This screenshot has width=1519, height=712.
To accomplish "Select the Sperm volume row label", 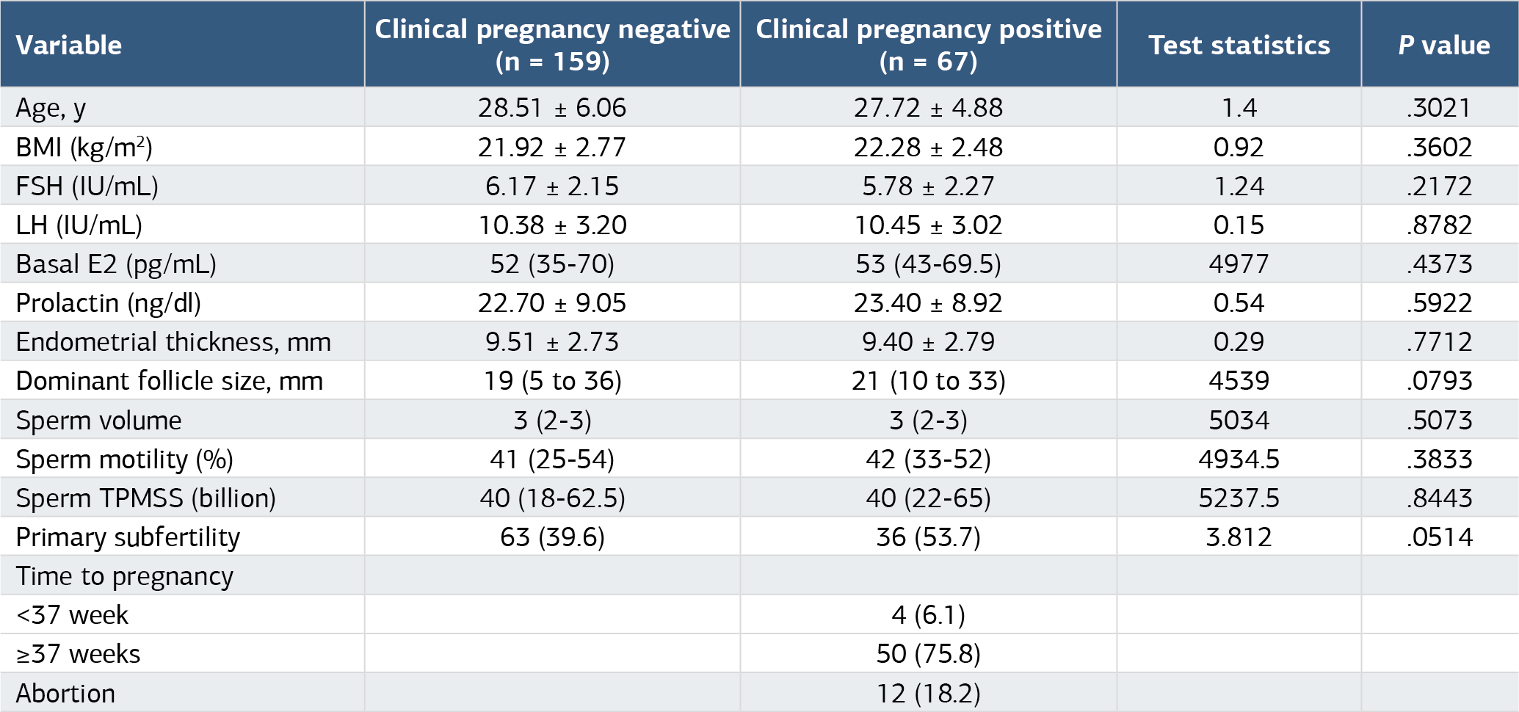I will 98,421.
